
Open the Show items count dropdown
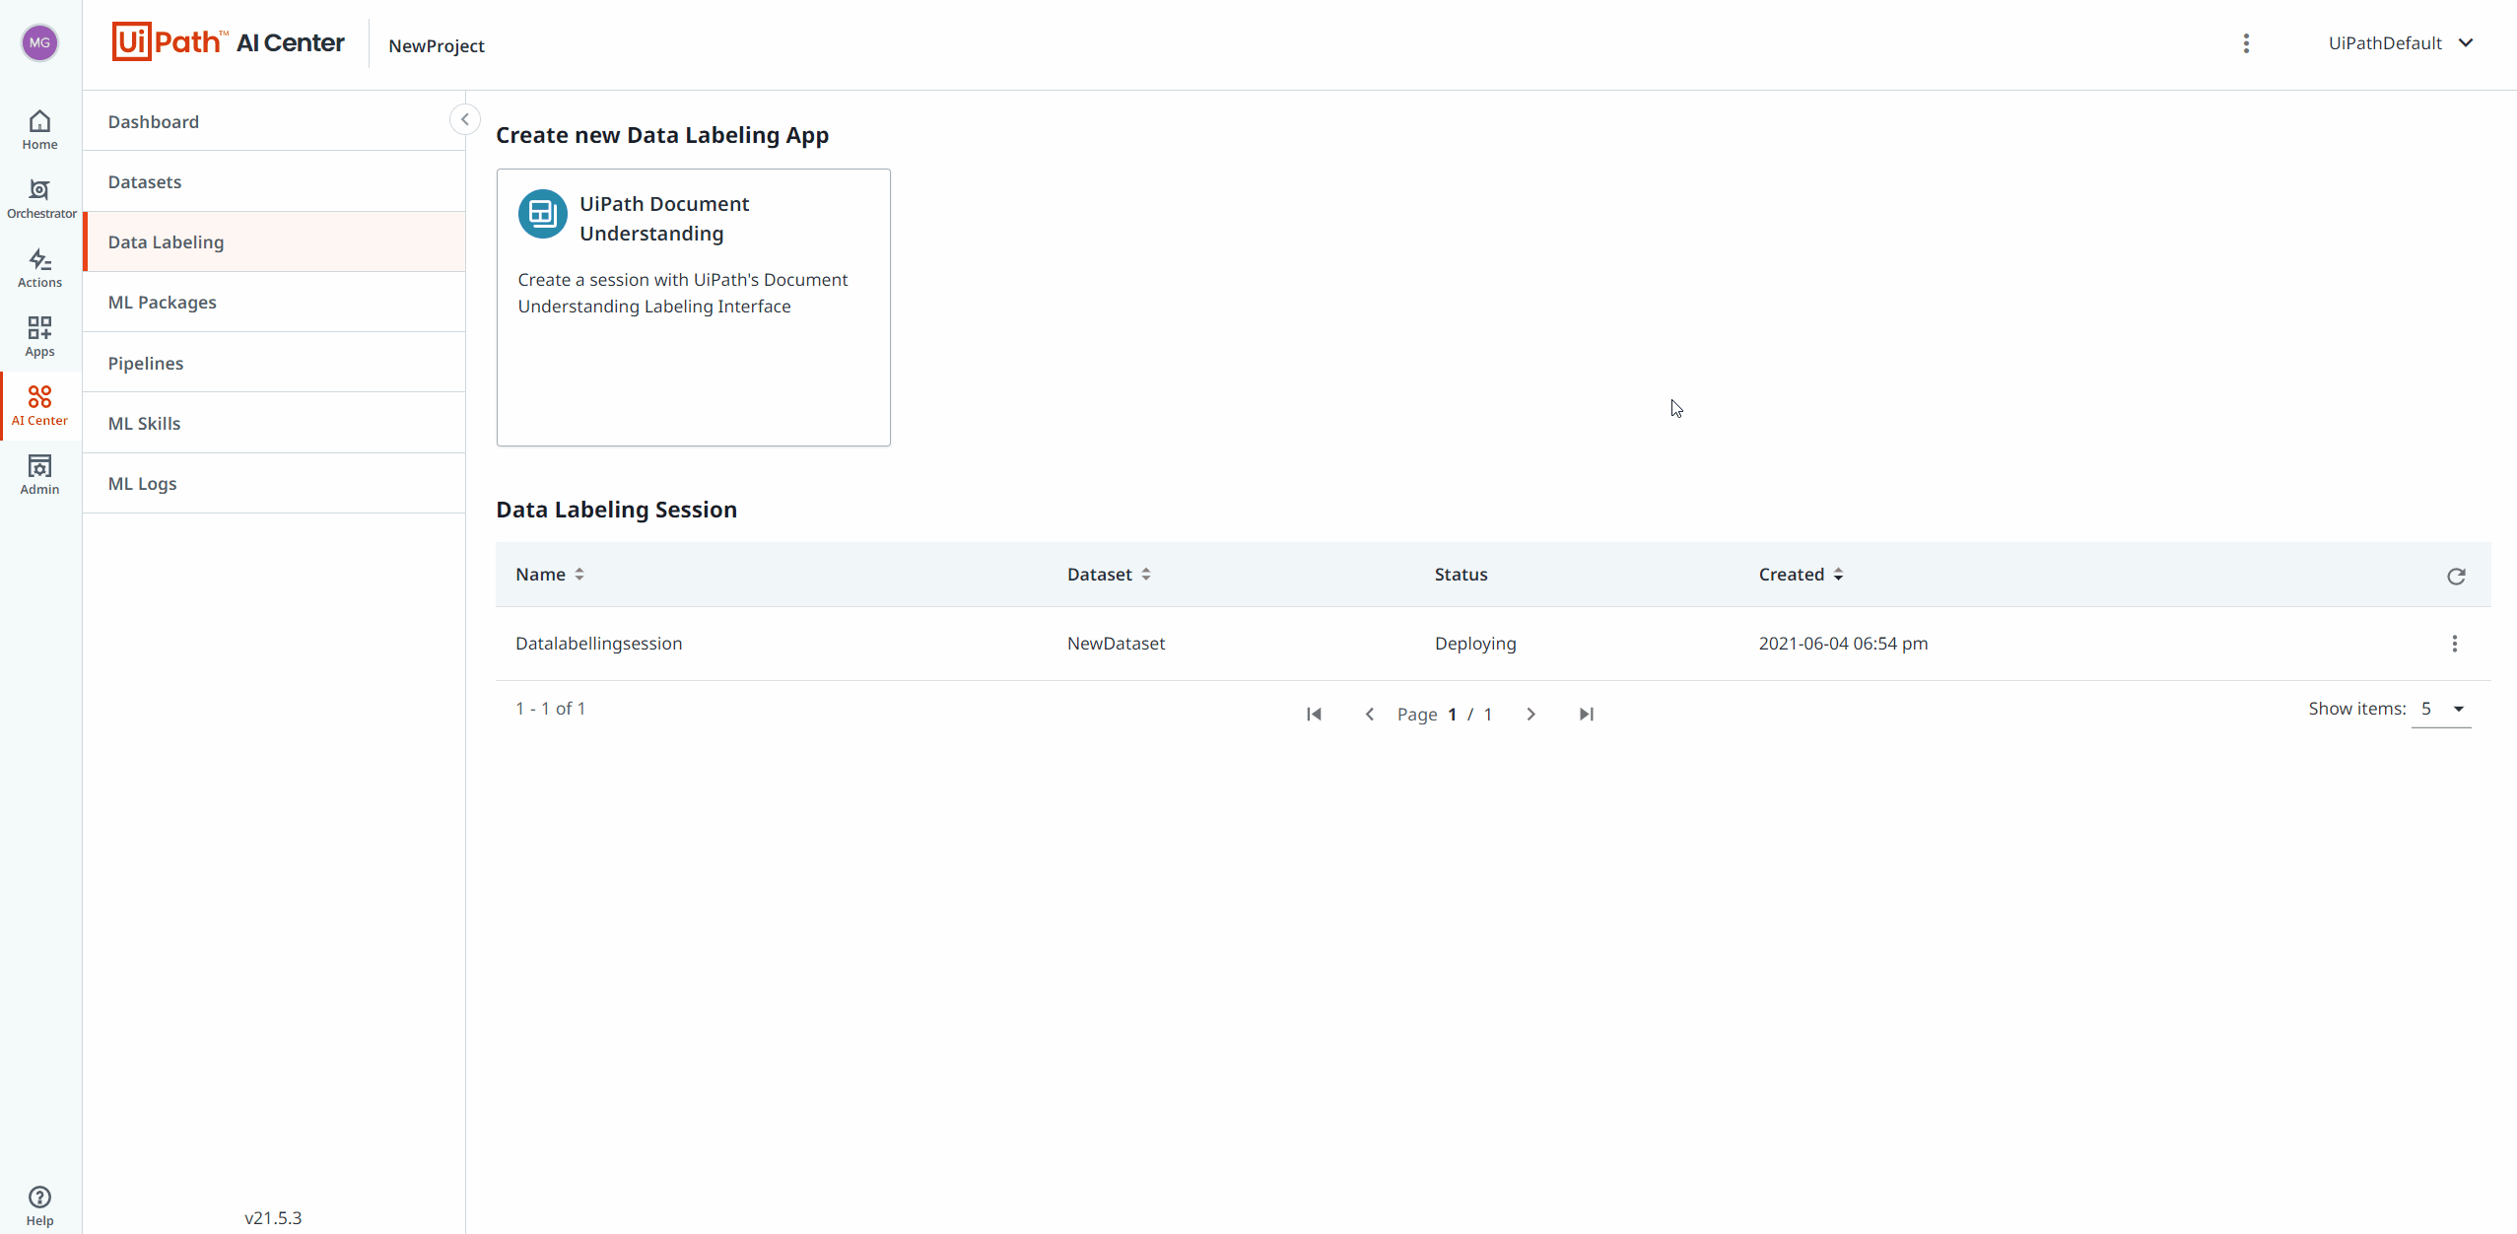2441,710
